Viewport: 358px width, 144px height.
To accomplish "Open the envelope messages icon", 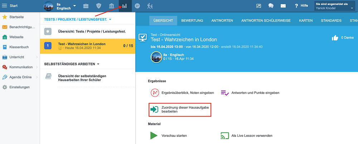I will click(283, 6).
